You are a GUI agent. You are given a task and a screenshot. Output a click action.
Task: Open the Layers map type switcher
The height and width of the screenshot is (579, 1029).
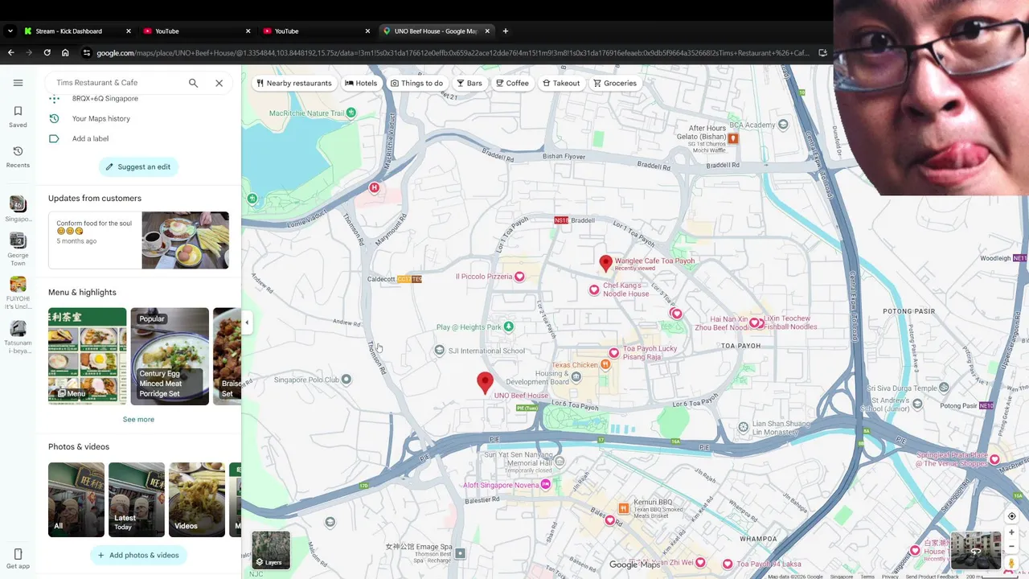271,550
